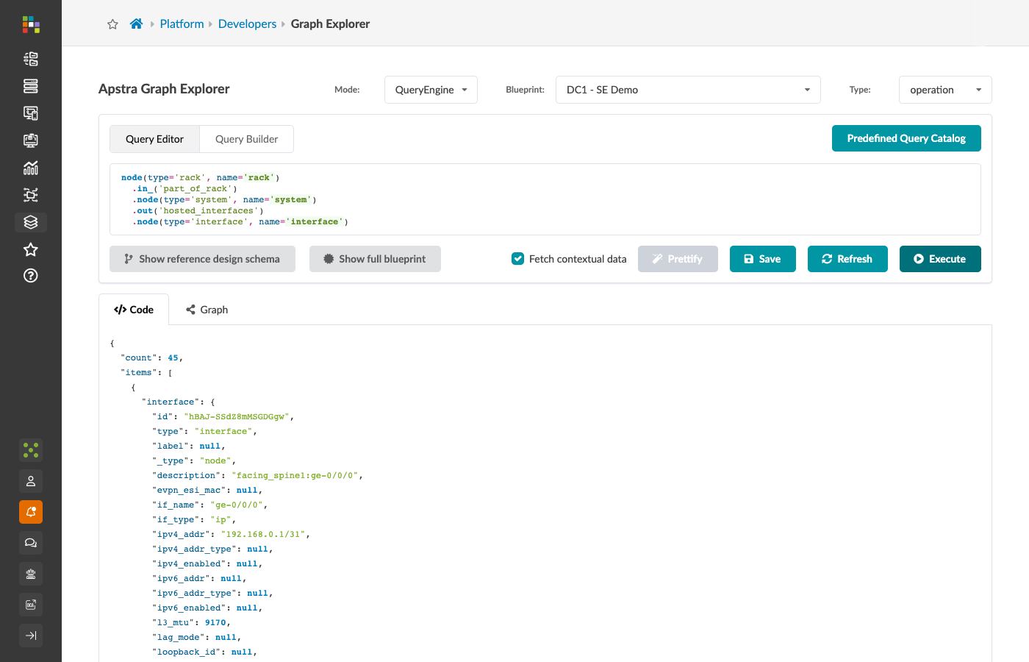This screenshot has width=1029, height=662.
Task: Click the "if_name": "ge-0/0/0" line
Action: [209, 505]
